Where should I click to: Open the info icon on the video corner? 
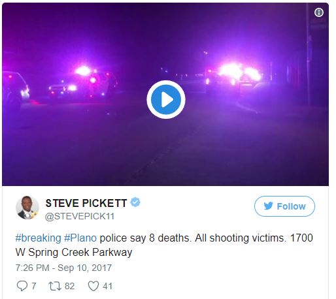(319, 12)
